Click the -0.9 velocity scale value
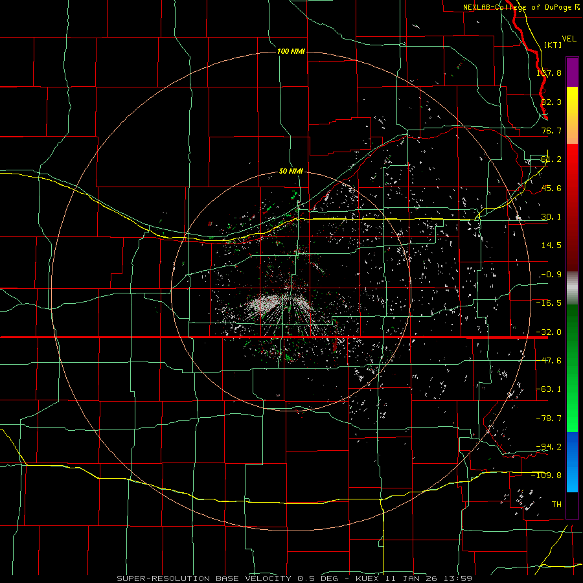The height and width of the screenshot is (583, 583). 551,275
